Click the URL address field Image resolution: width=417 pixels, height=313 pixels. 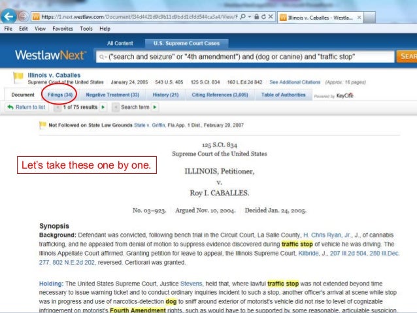click(140, 17)
